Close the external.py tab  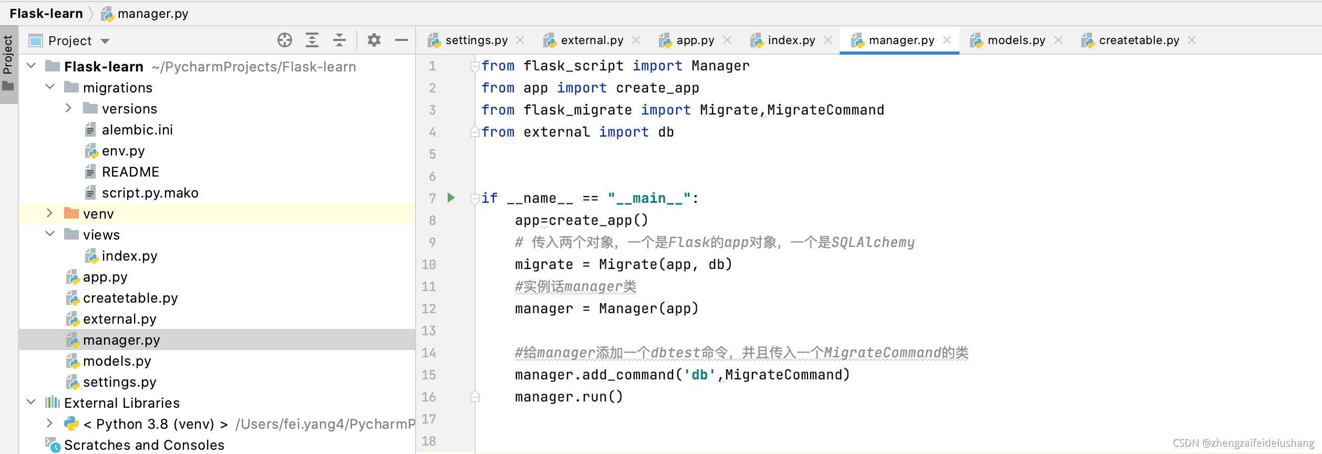point(636,40)
